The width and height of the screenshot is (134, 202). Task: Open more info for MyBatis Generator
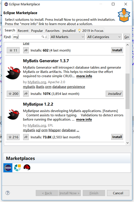tap(84, 76)
